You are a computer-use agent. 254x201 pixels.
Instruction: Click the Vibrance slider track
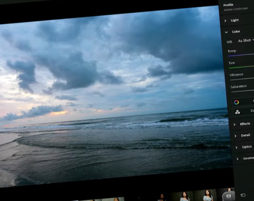click(x=242, y=79)
